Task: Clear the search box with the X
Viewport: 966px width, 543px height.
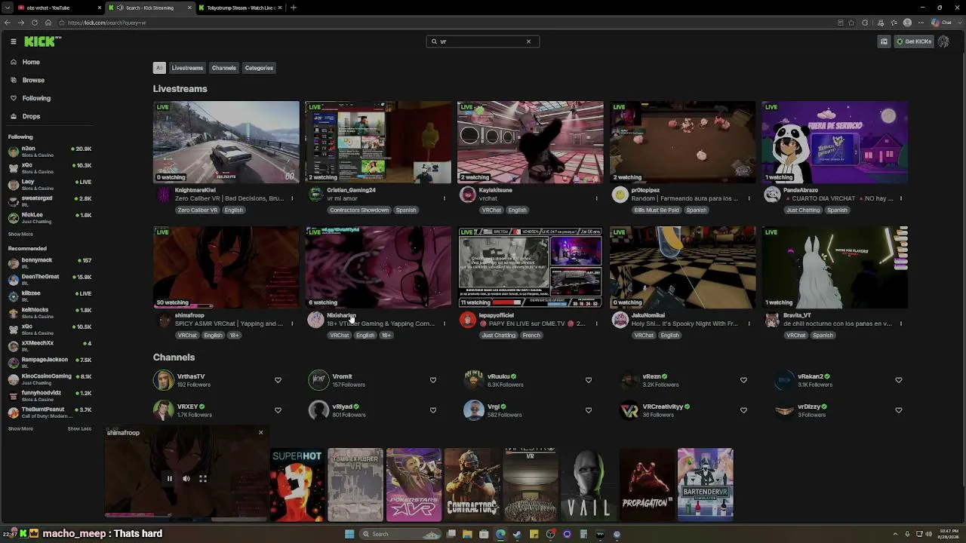Action: (x=528, y=41)
